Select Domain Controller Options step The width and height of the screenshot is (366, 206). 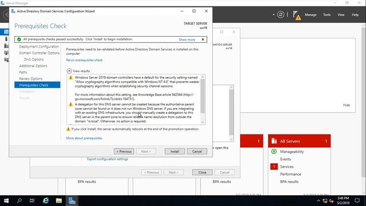[39, 53]
